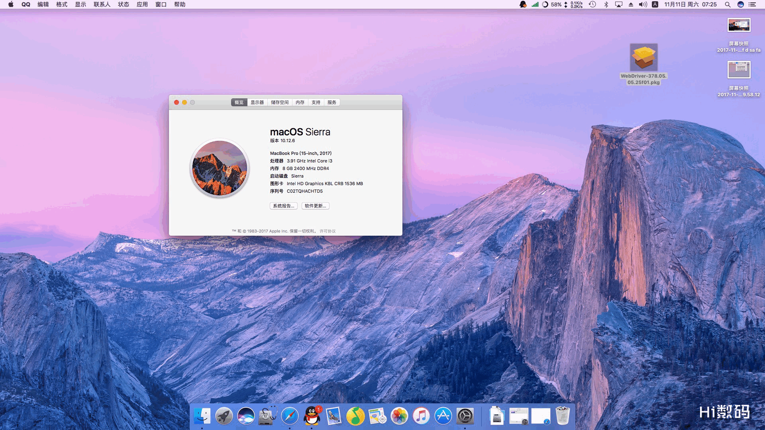This screenshot has width=765, height=430.
Task: Close the About This Mac window
Action: tap(177, 102)
